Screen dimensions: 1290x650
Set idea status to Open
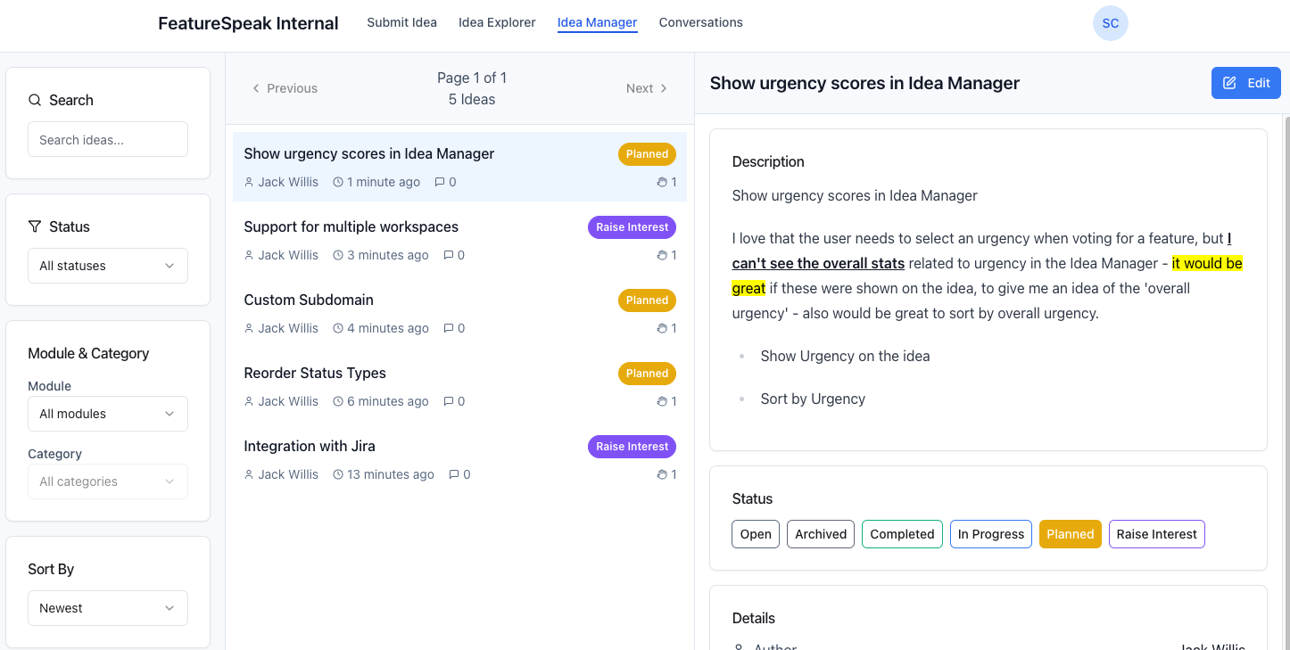tap(756, 534)
